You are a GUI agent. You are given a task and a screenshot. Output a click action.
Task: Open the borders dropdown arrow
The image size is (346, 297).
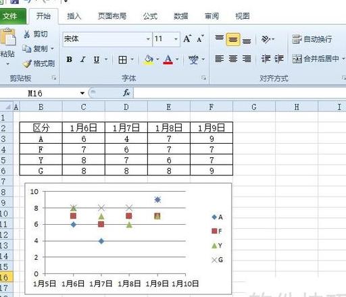tap(132, 59)
